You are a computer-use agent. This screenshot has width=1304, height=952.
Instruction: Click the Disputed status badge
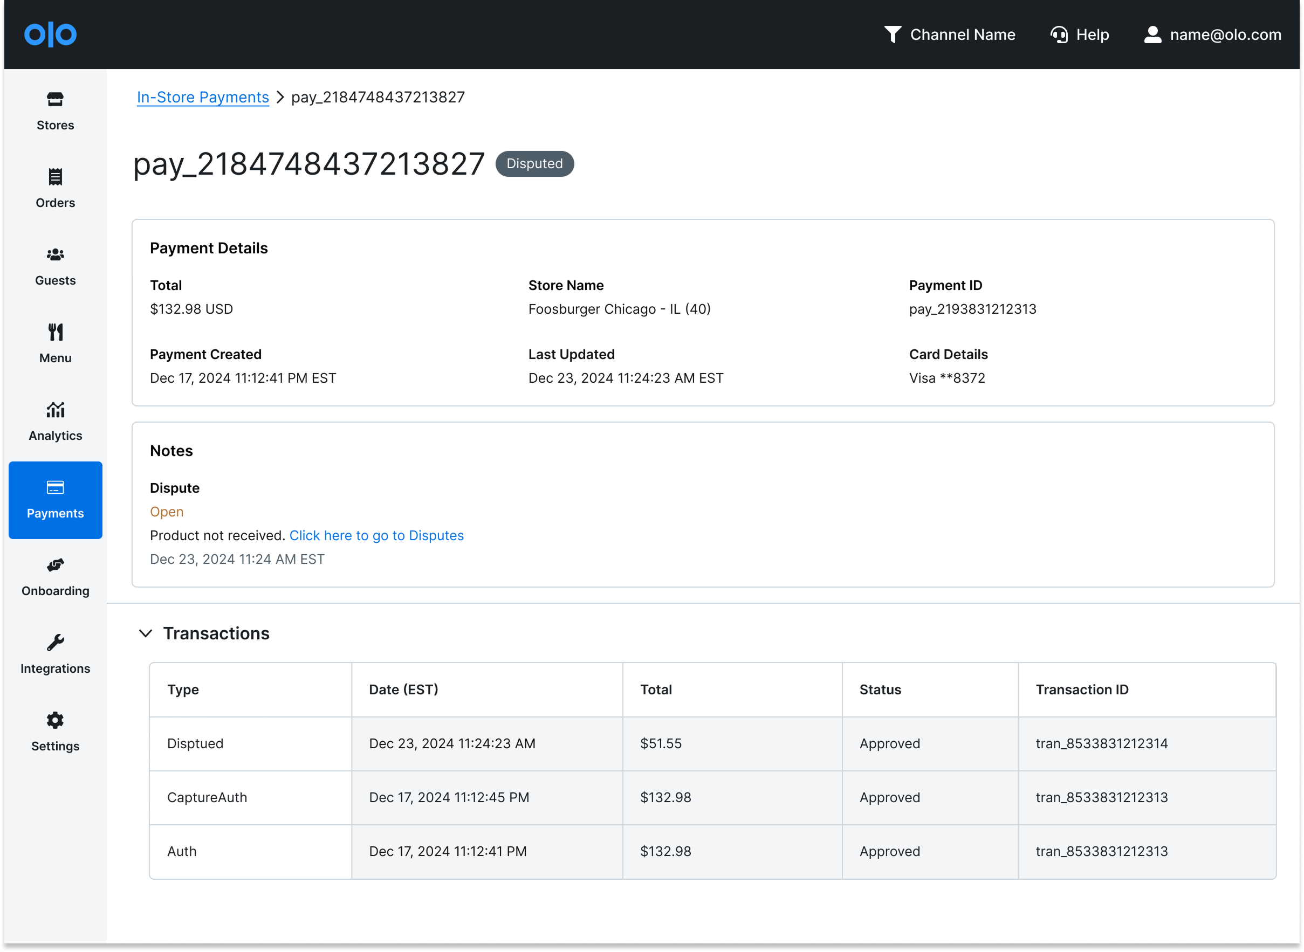(534, 164)
